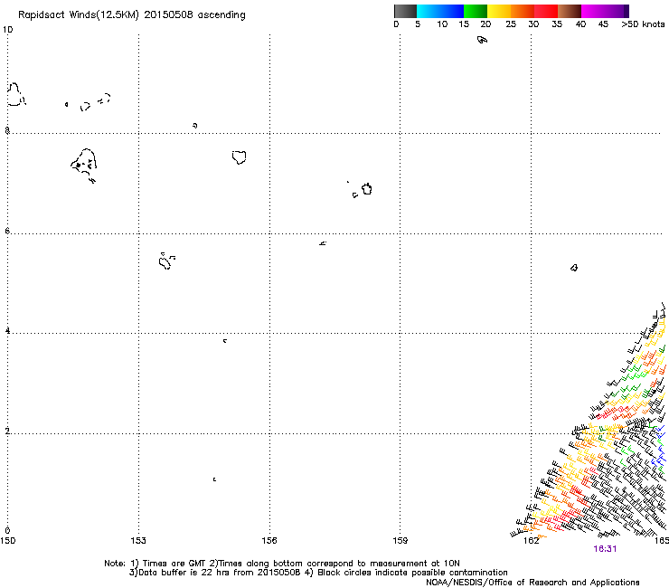Select the '150' longitude axis label
669x588 pixels.
click(x=7, y=541)
